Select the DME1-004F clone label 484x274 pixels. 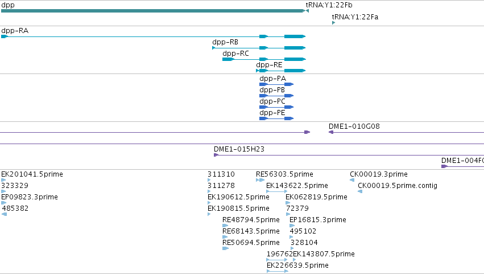(x=462, y=161)
